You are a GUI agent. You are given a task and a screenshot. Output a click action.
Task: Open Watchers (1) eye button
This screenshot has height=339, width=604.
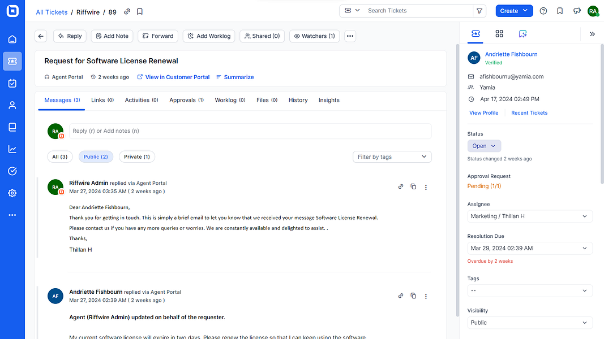click(314, 36)
